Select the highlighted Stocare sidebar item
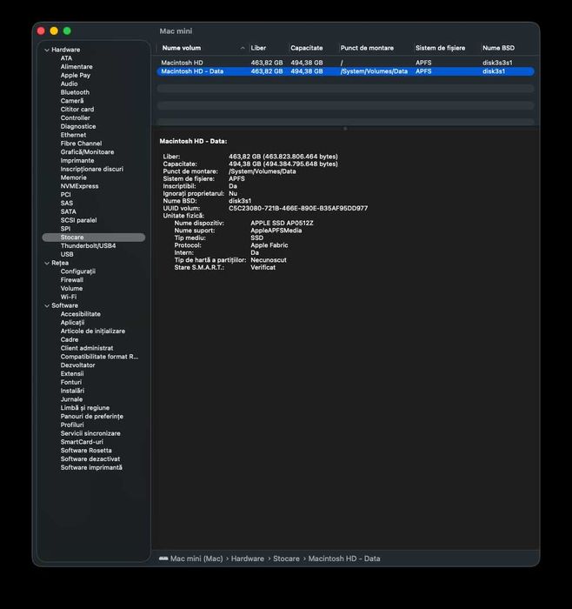The image size is (572, 609). [x=94, y=238]
